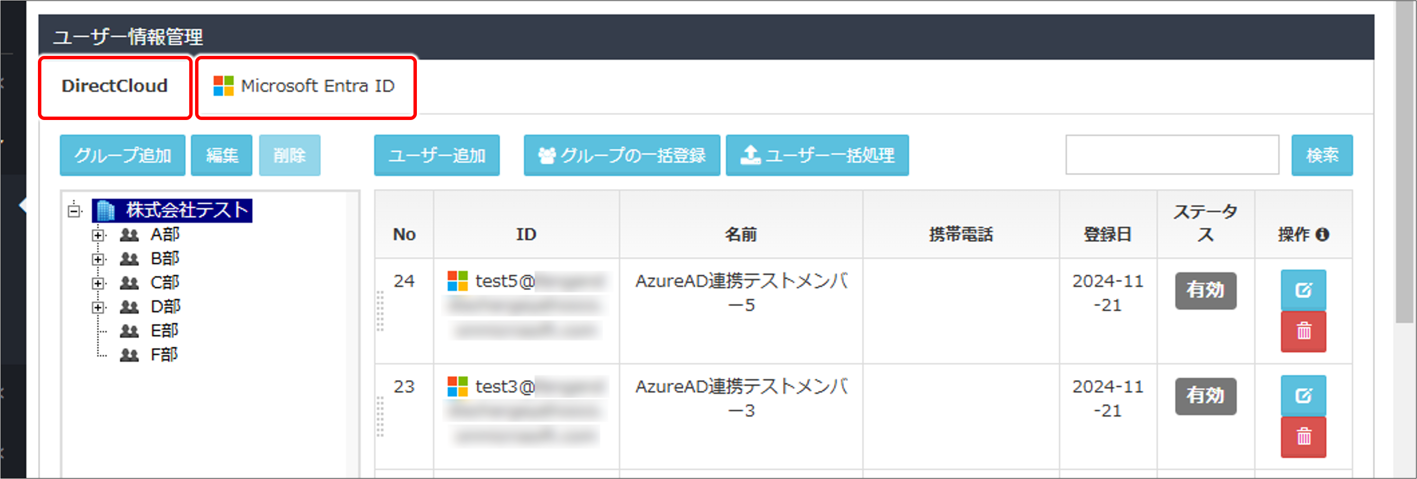Click the 検索 search button
This screenshot has width=1417, height=479.
[1321, 154]
